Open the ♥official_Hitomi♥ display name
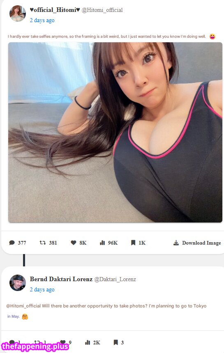Screen dimensions: 224x353 click(55, 10)
